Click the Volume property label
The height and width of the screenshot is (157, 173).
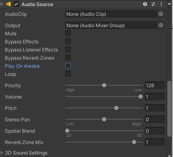tap(13, 97)
